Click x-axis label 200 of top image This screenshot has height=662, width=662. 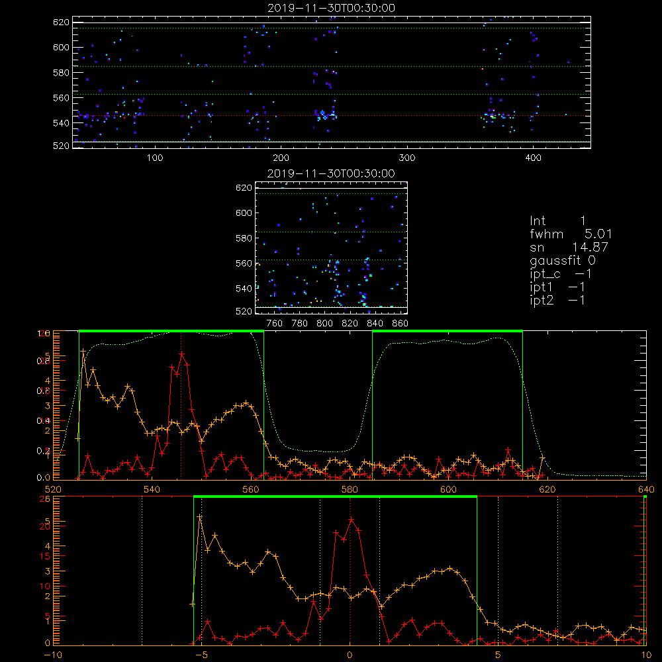(281, 158)
